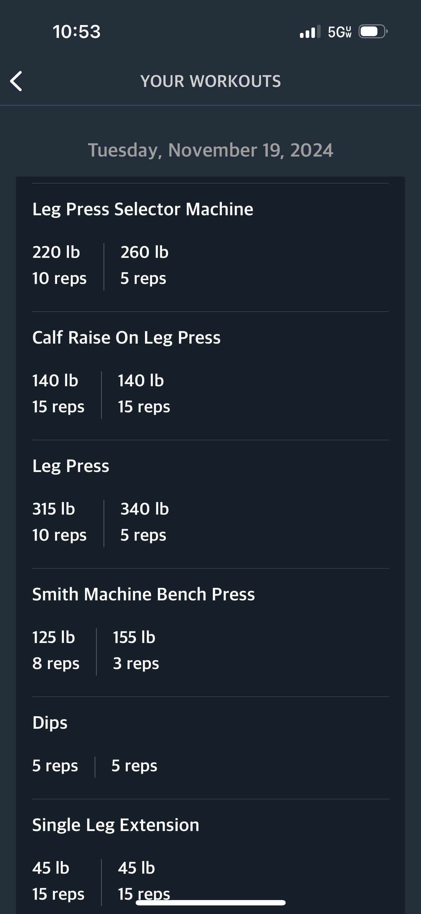Tap the 10:53 clock in status bar

tap(76, 32)
